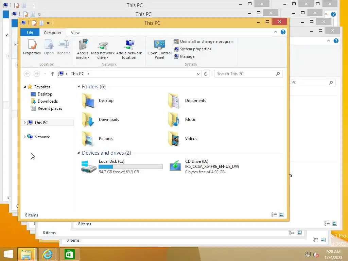This screenshot has height=261, width=348.
Task: Select Uninstall or change a program
Action: pos(204,41)
